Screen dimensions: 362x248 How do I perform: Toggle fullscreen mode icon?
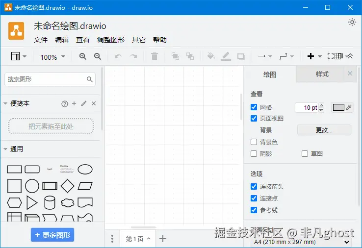pos(331,56)
